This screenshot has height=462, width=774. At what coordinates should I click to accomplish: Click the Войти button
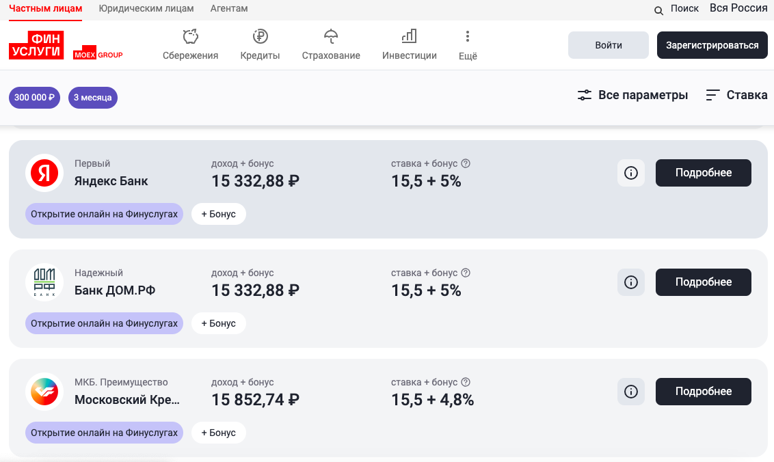(x=608, y=45)
